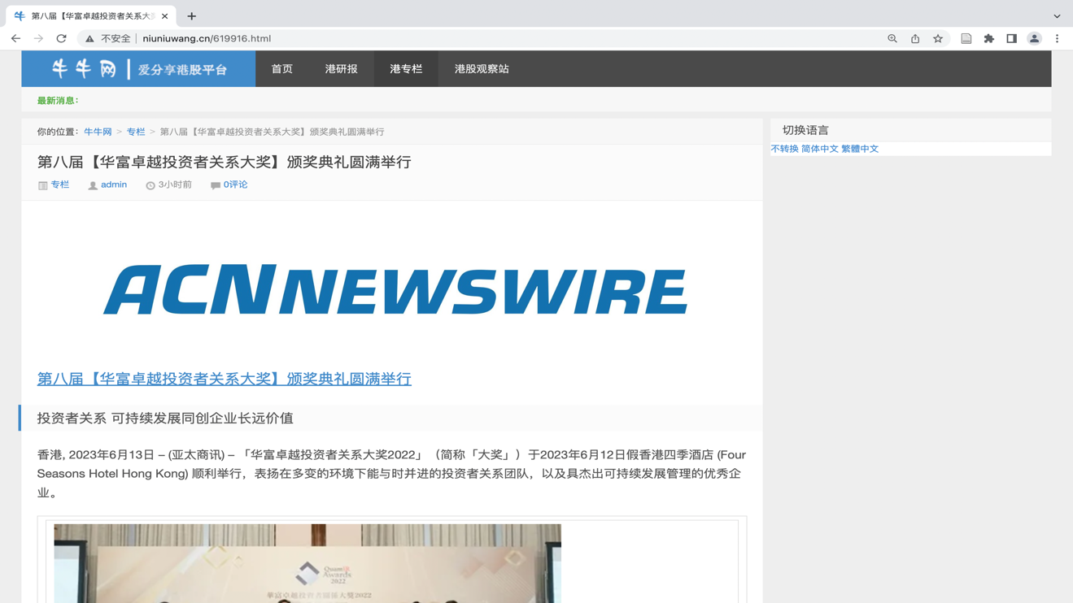The width and height of the screenshot is (1073, 603).
Task: Open the Chrome profile avatar
Action: click(1035, 38)
